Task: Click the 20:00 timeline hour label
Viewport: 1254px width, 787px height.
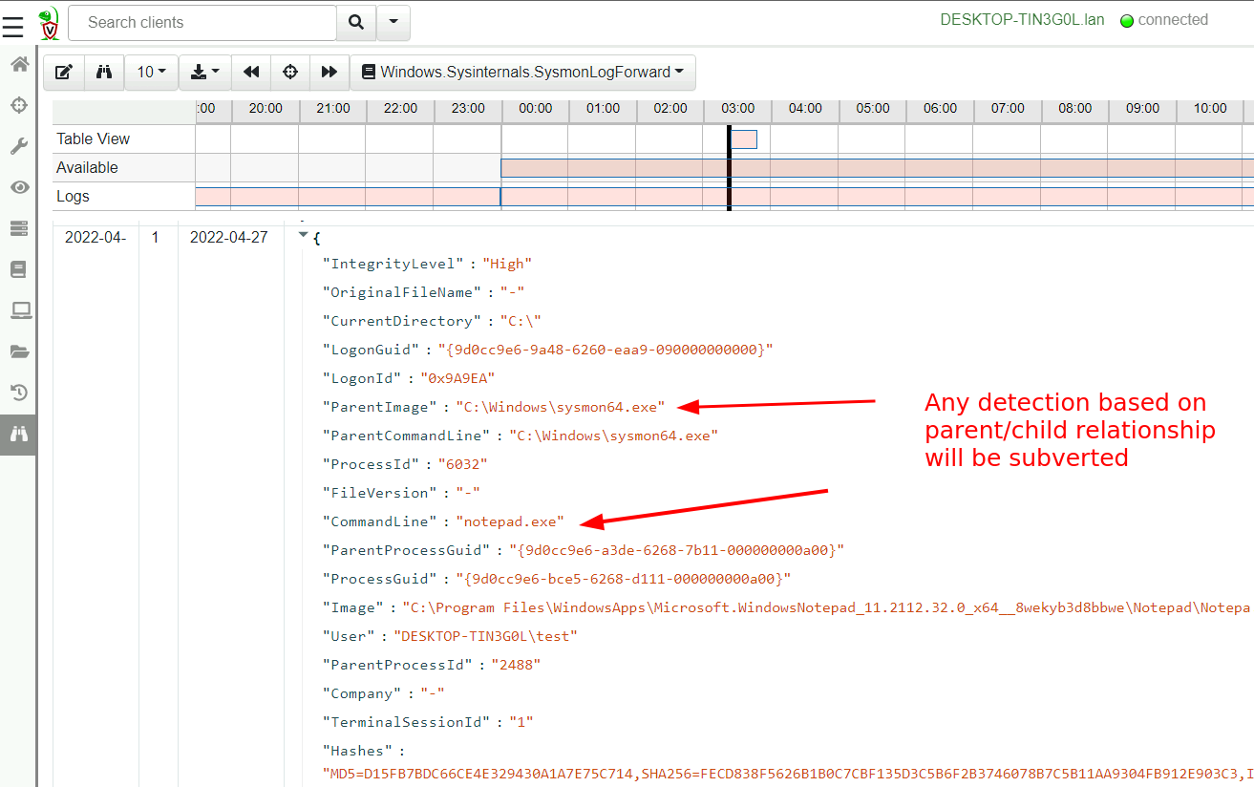Action: point(265,109)
